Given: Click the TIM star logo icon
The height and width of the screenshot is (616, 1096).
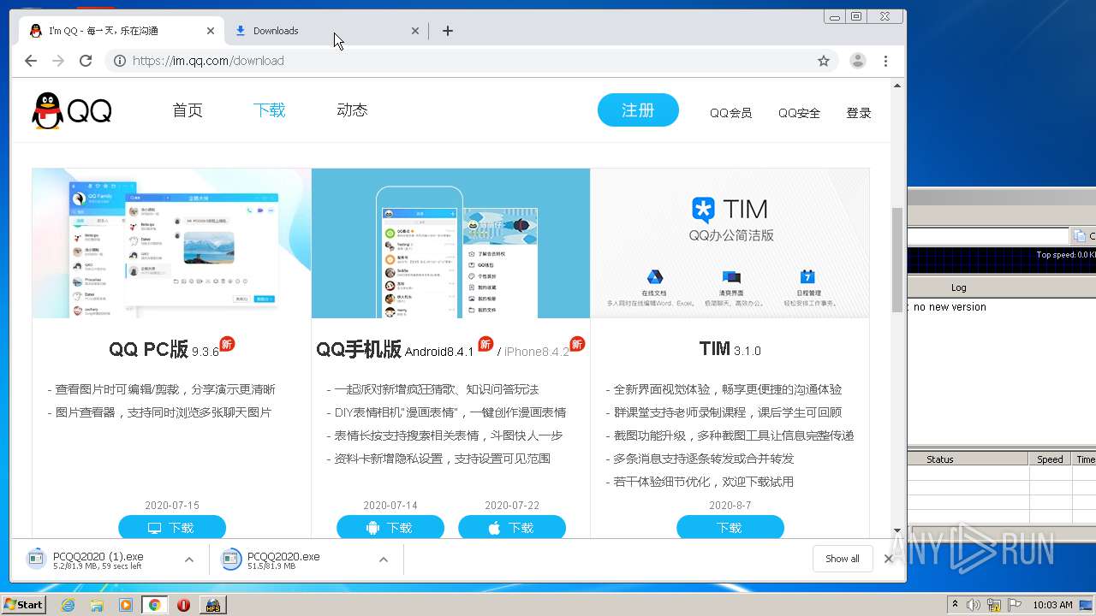Looking at the screenshot, I should 703,210.
